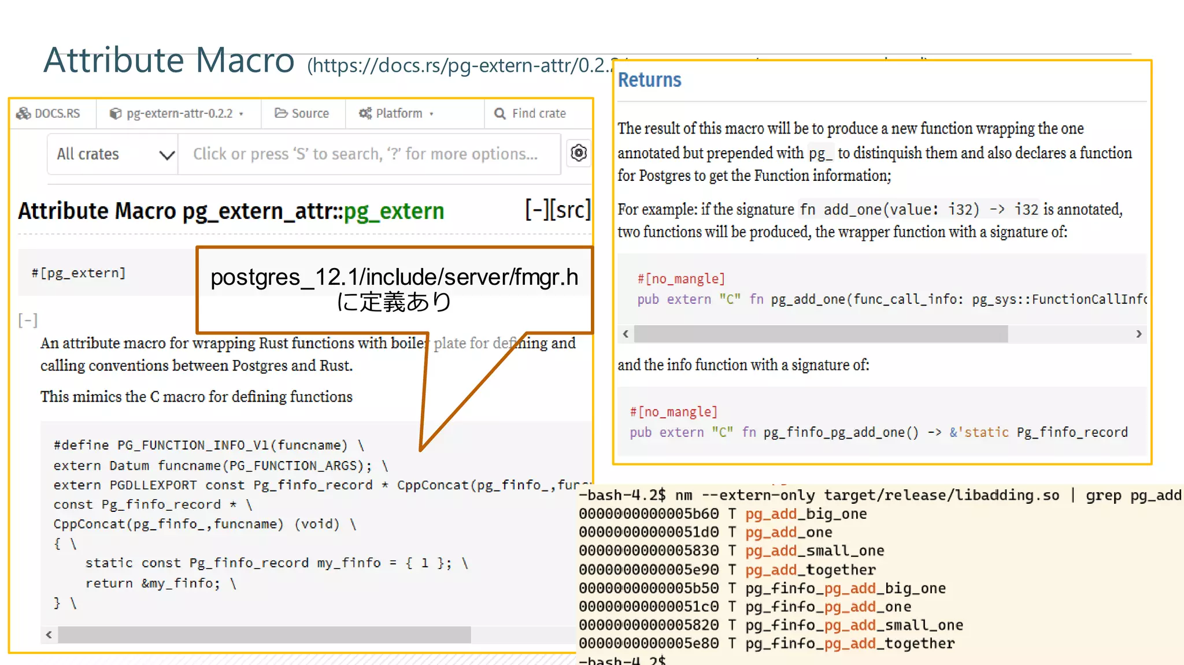Focus the docs search input field

coord(369,154)
